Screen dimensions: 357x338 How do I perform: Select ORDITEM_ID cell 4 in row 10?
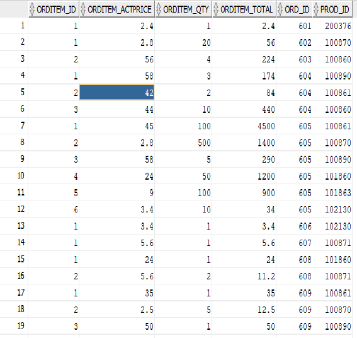pos(54,176)
